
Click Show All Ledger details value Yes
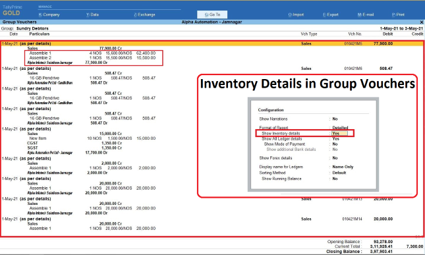tap(336, 139)
